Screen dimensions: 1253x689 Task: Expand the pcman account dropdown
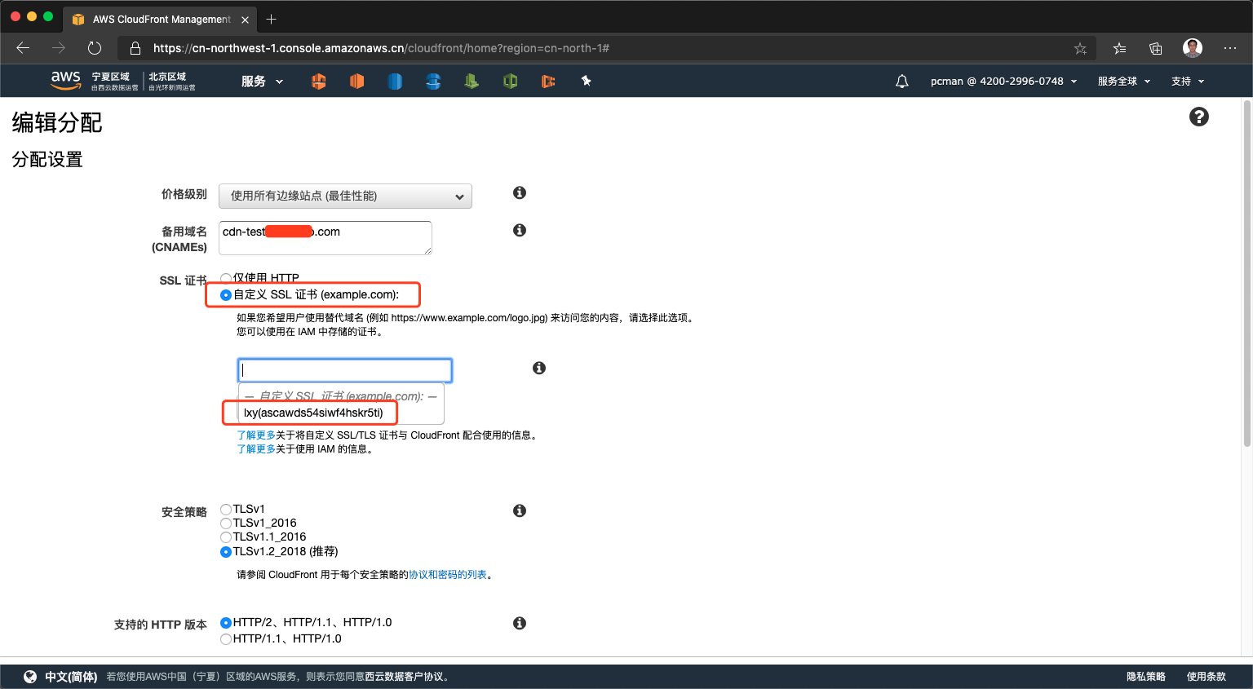(x=1003, y=82)
